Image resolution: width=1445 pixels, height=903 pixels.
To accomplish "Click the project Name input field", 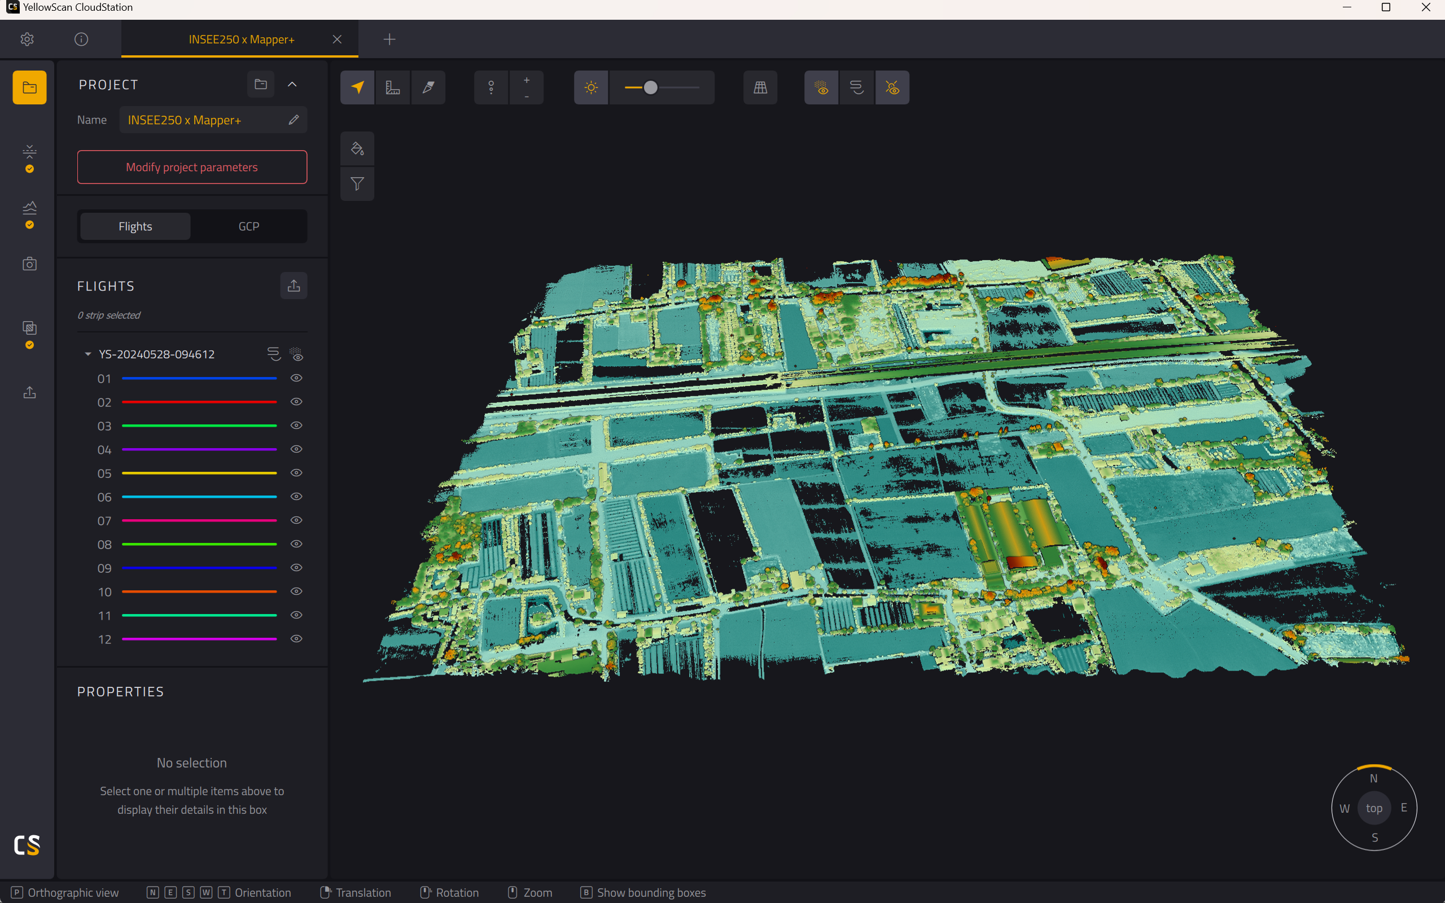I will [213, 120].
